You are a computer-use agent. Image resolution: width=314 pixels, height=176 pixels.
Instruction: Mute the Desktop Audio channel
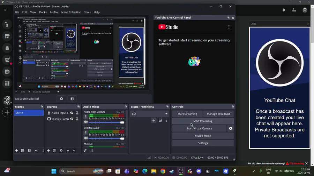click(86, 138)
